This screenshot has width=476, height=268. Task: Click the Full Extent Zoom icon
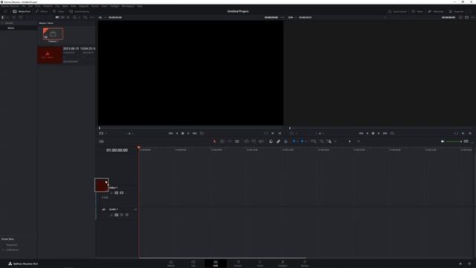313,141
